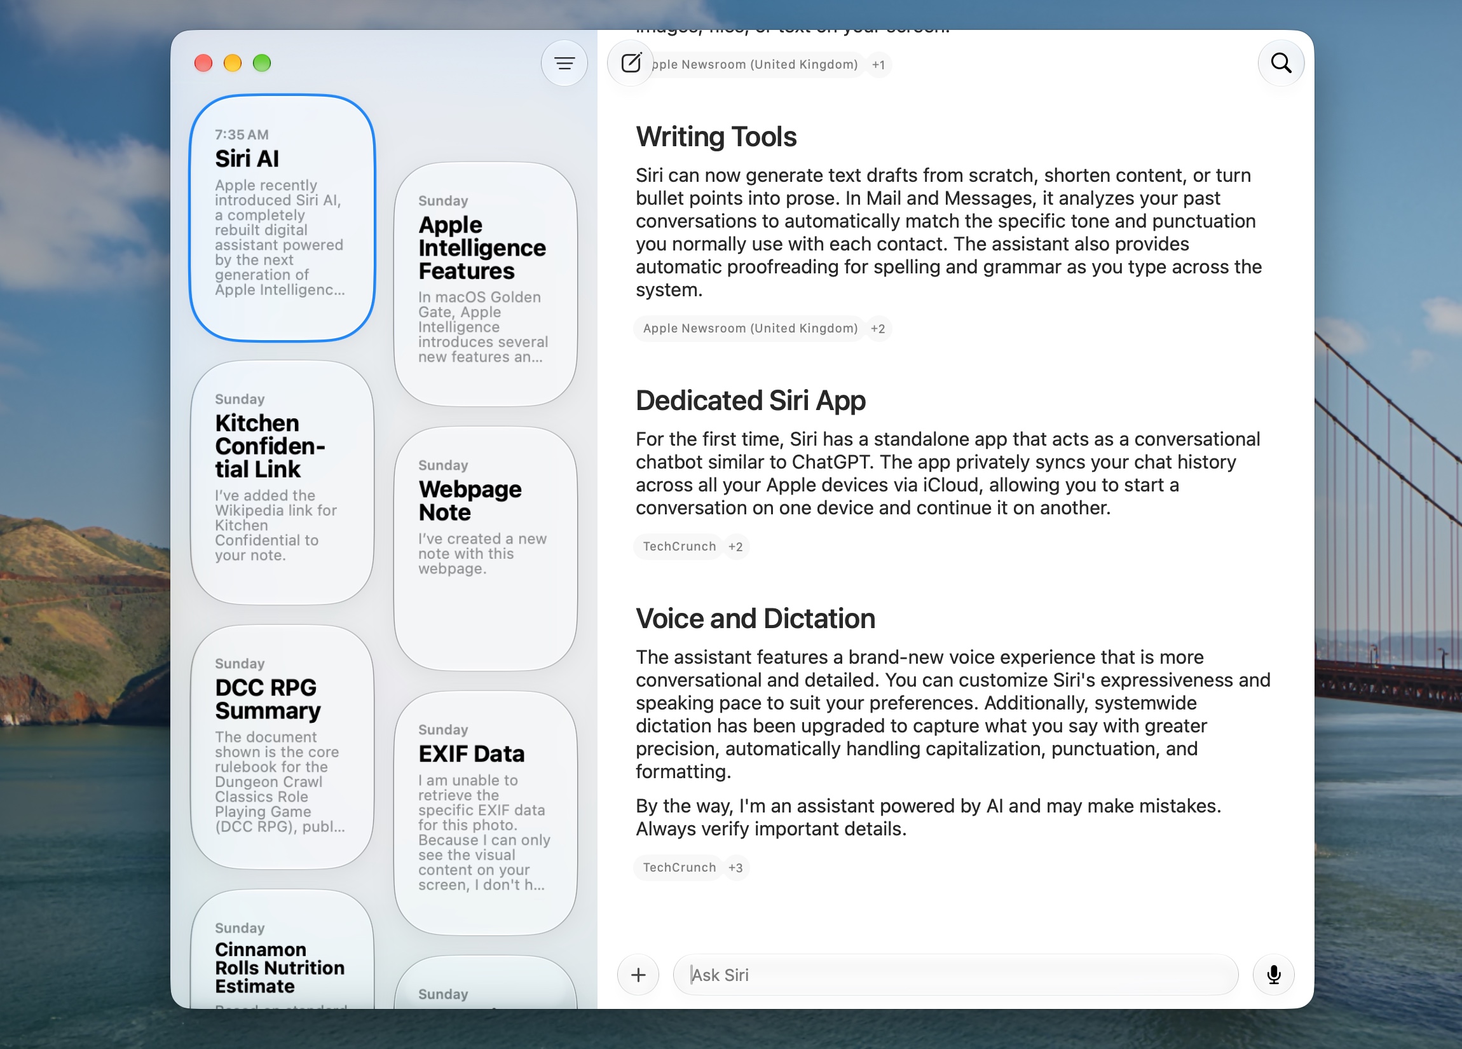Show the +2 sources under Writing Tools
This screenshot has width=1462, height=1049.
pos(877,328)
